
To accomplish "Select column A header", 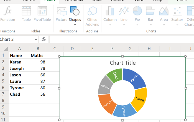I will (x=19, y=49).
